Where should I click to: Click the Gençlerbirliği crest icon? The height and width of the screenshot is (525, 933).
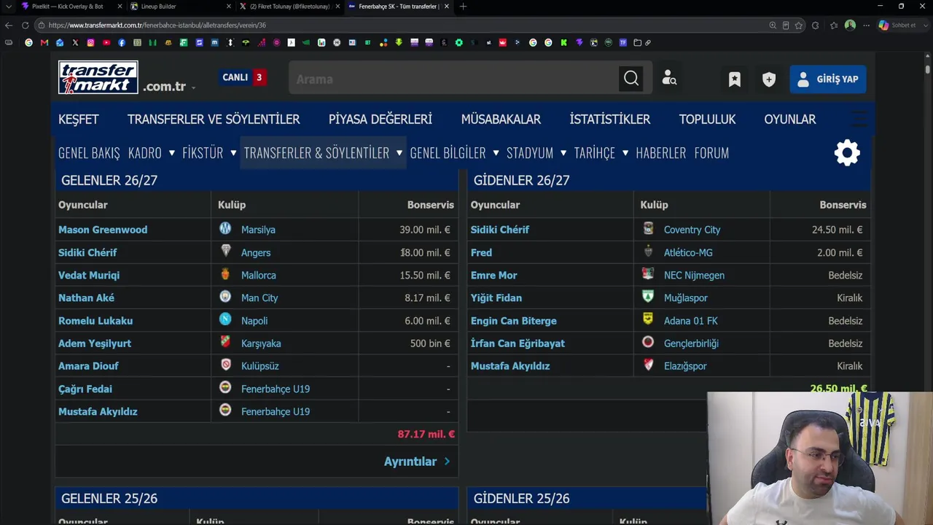click(648, 342)
